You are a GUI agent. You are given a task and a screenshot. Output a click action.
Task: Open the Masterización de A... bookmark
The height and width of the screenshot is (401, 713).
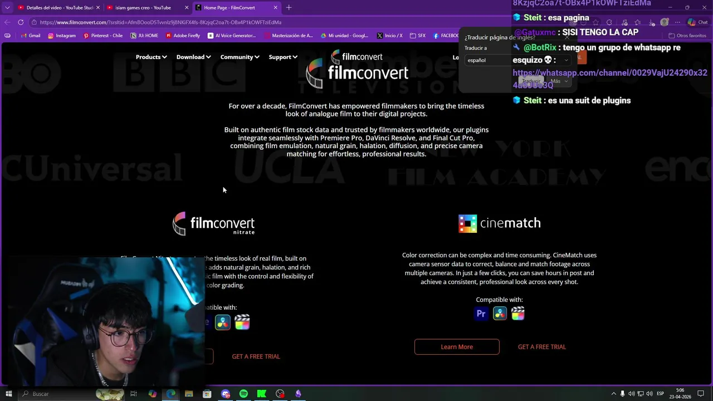(x=289, y=36)
